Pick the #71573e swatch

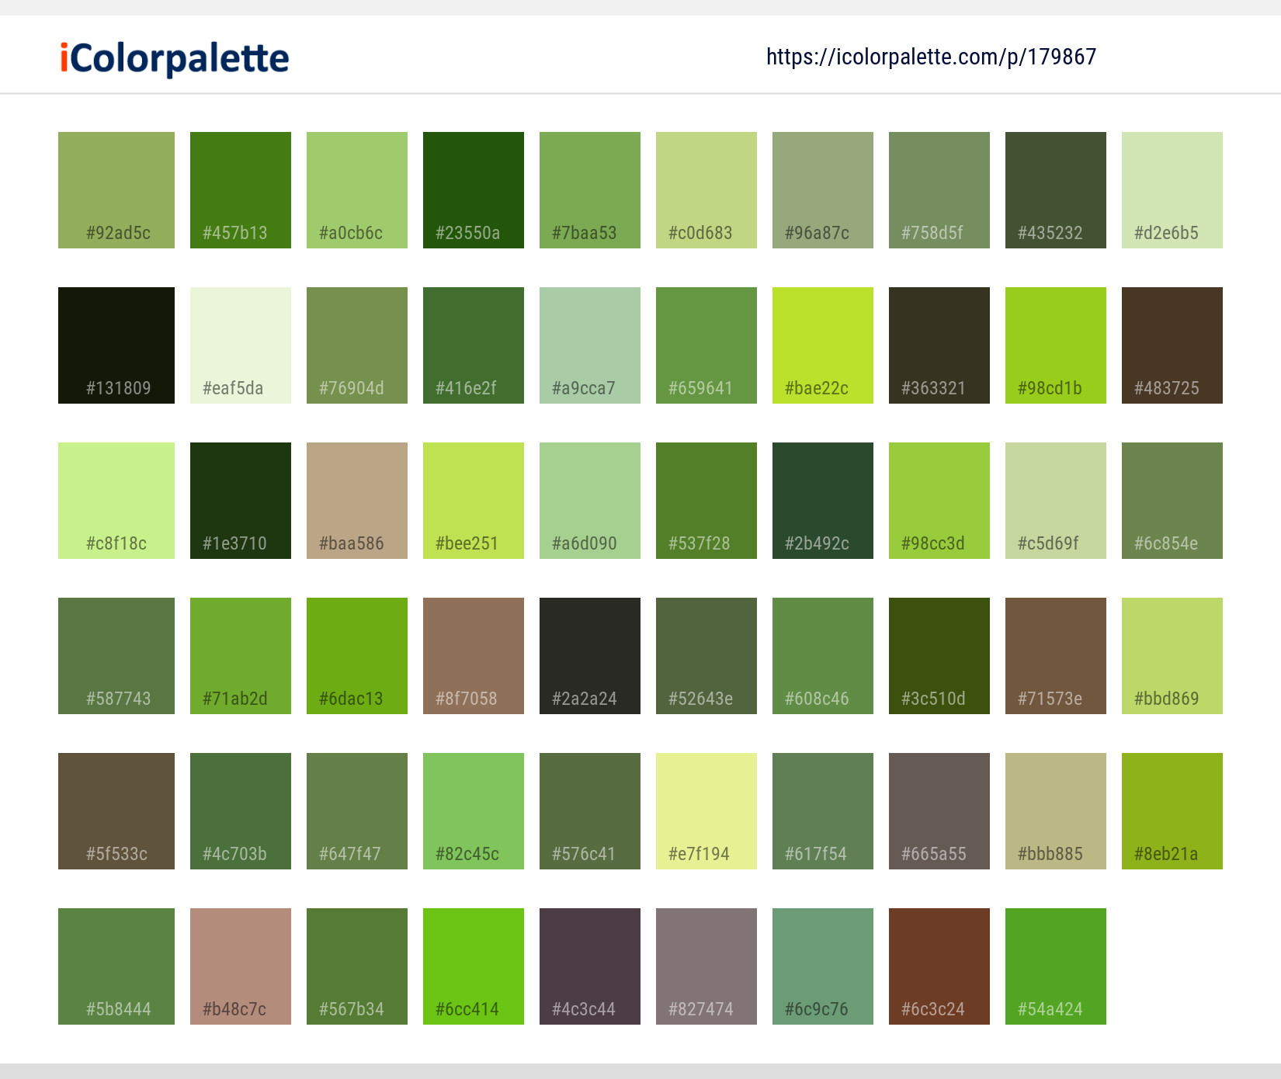click(x=1056, y=656)
